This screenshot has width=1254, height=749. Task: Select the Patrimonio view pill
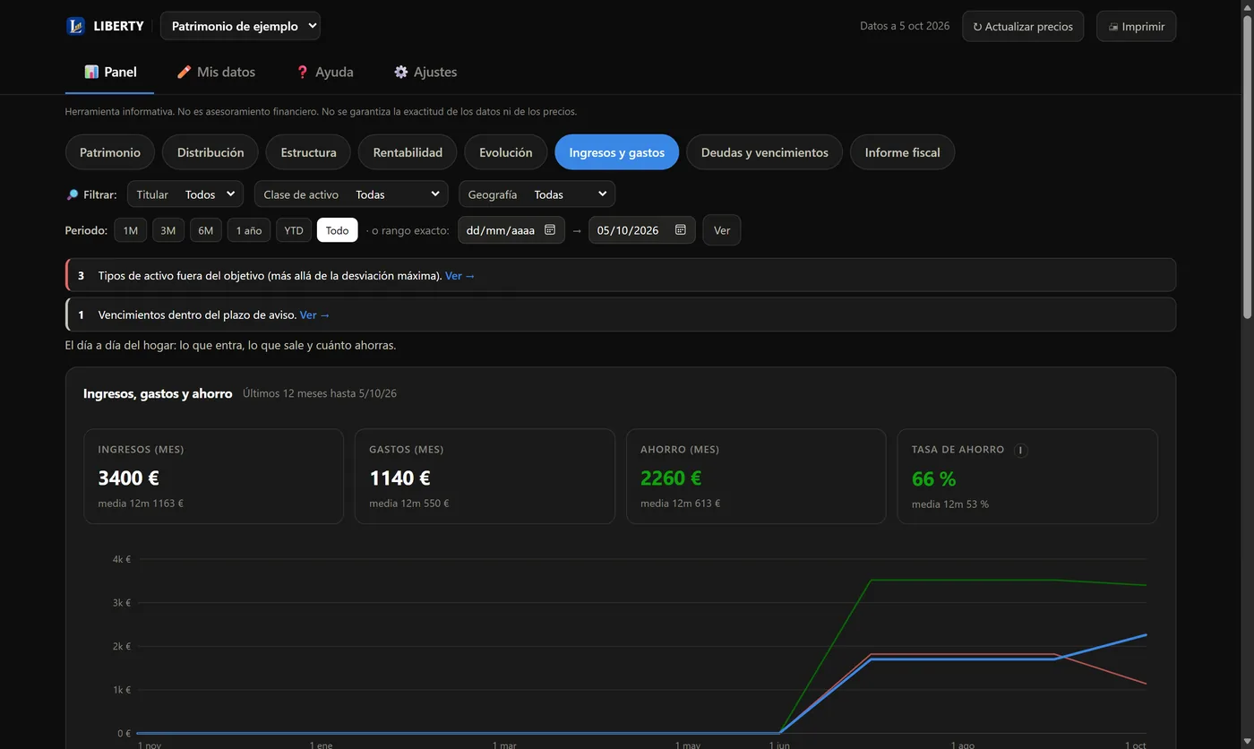coord(110,152)
